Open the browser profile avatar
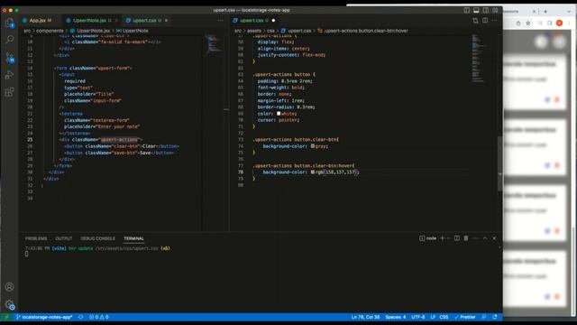The height and width of the screenshot is (325, 577). (559, 23)
